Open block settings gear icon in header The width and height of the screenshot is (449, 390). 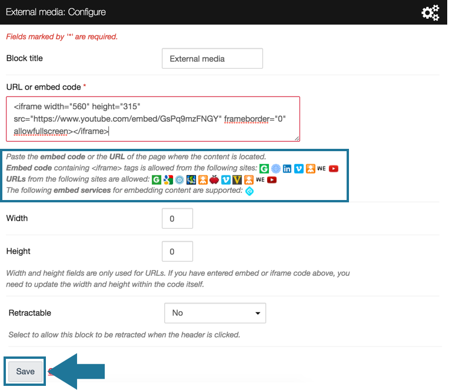click(430, 12)
